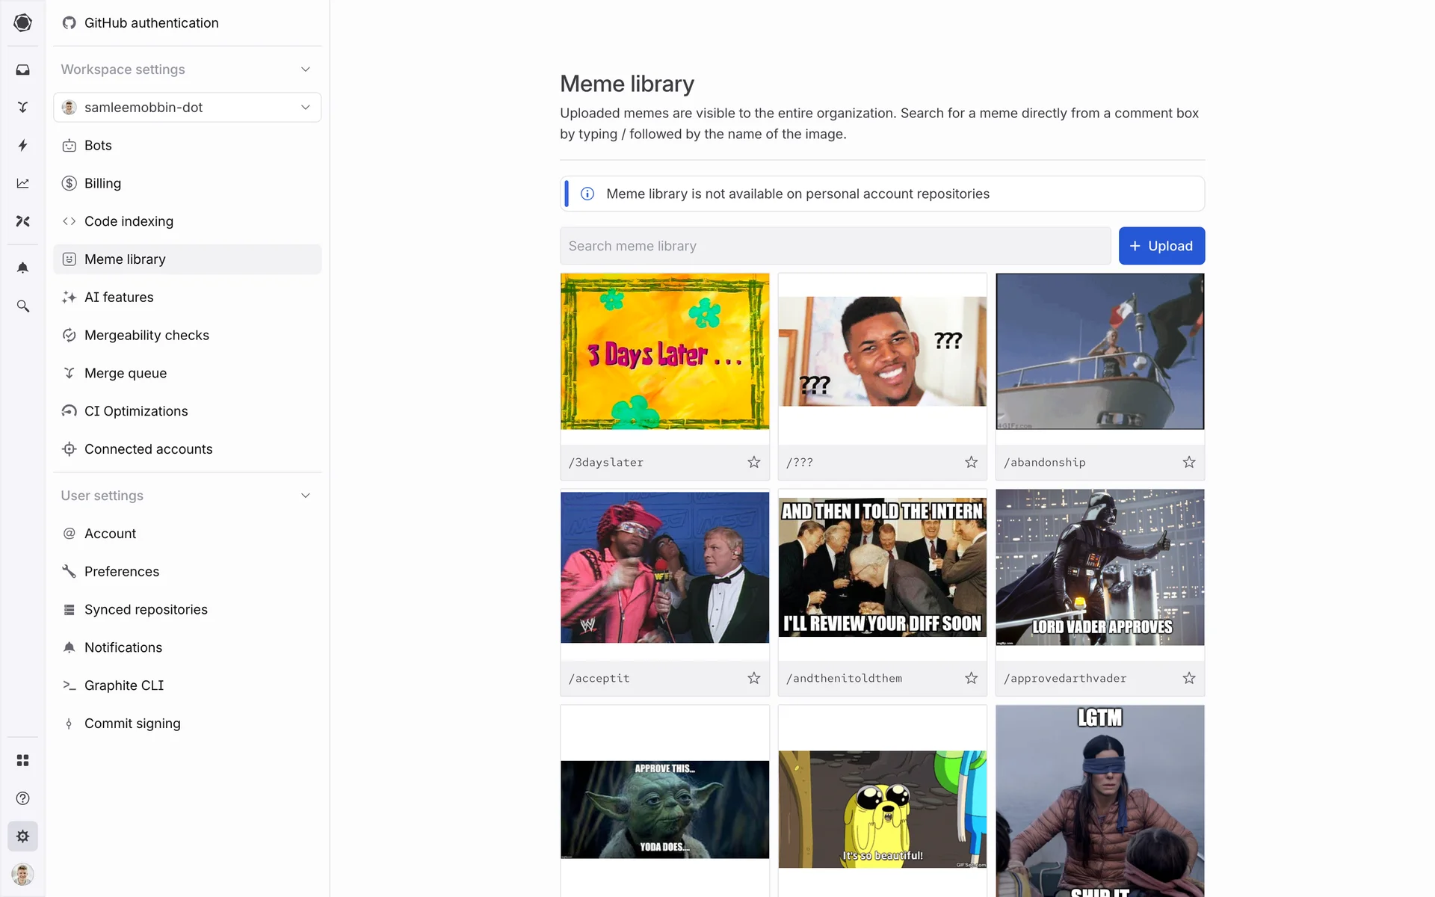
Task: Open the samleemobbin-dot workspace dropdown
Action: click(x=187, y=108)
